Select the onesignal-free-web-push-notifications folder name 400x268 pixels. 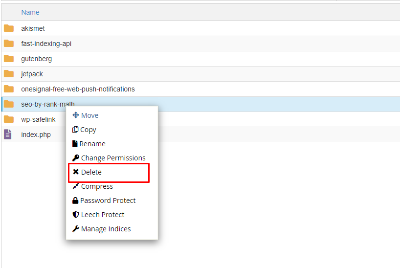click(x=78, y=89)
